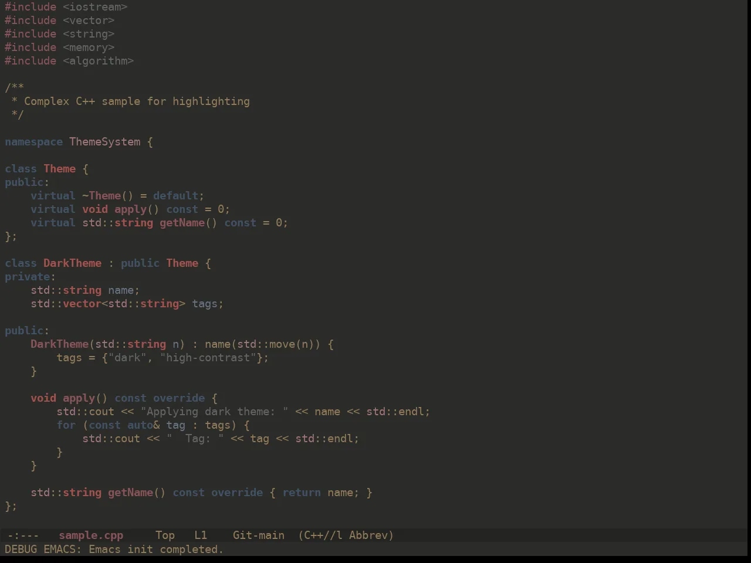
Task: Click class name in 'class Theme {'
Action: pyautogui.click(x=59, y=169)
